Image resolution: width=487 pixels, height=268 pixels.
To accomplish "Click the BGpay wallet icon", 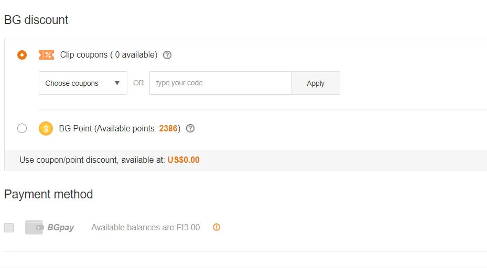I will coord(34,227).
